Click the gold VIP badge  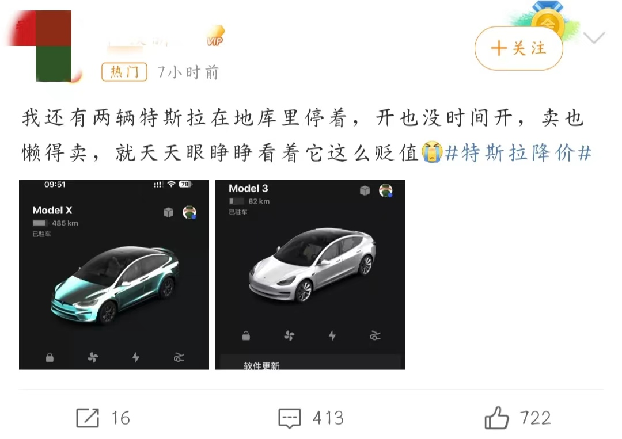[x=215, y=37]
